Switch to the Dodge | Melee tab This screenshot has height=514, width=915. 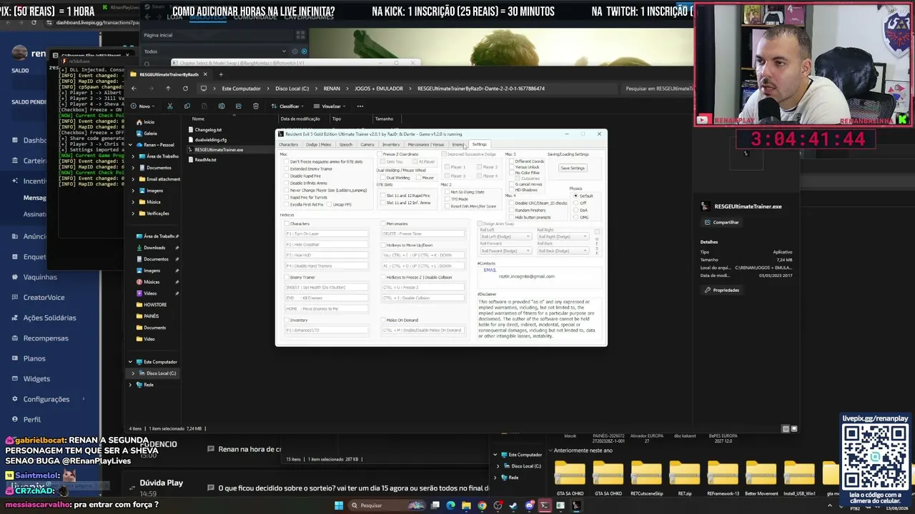click(x=319, y=145)
